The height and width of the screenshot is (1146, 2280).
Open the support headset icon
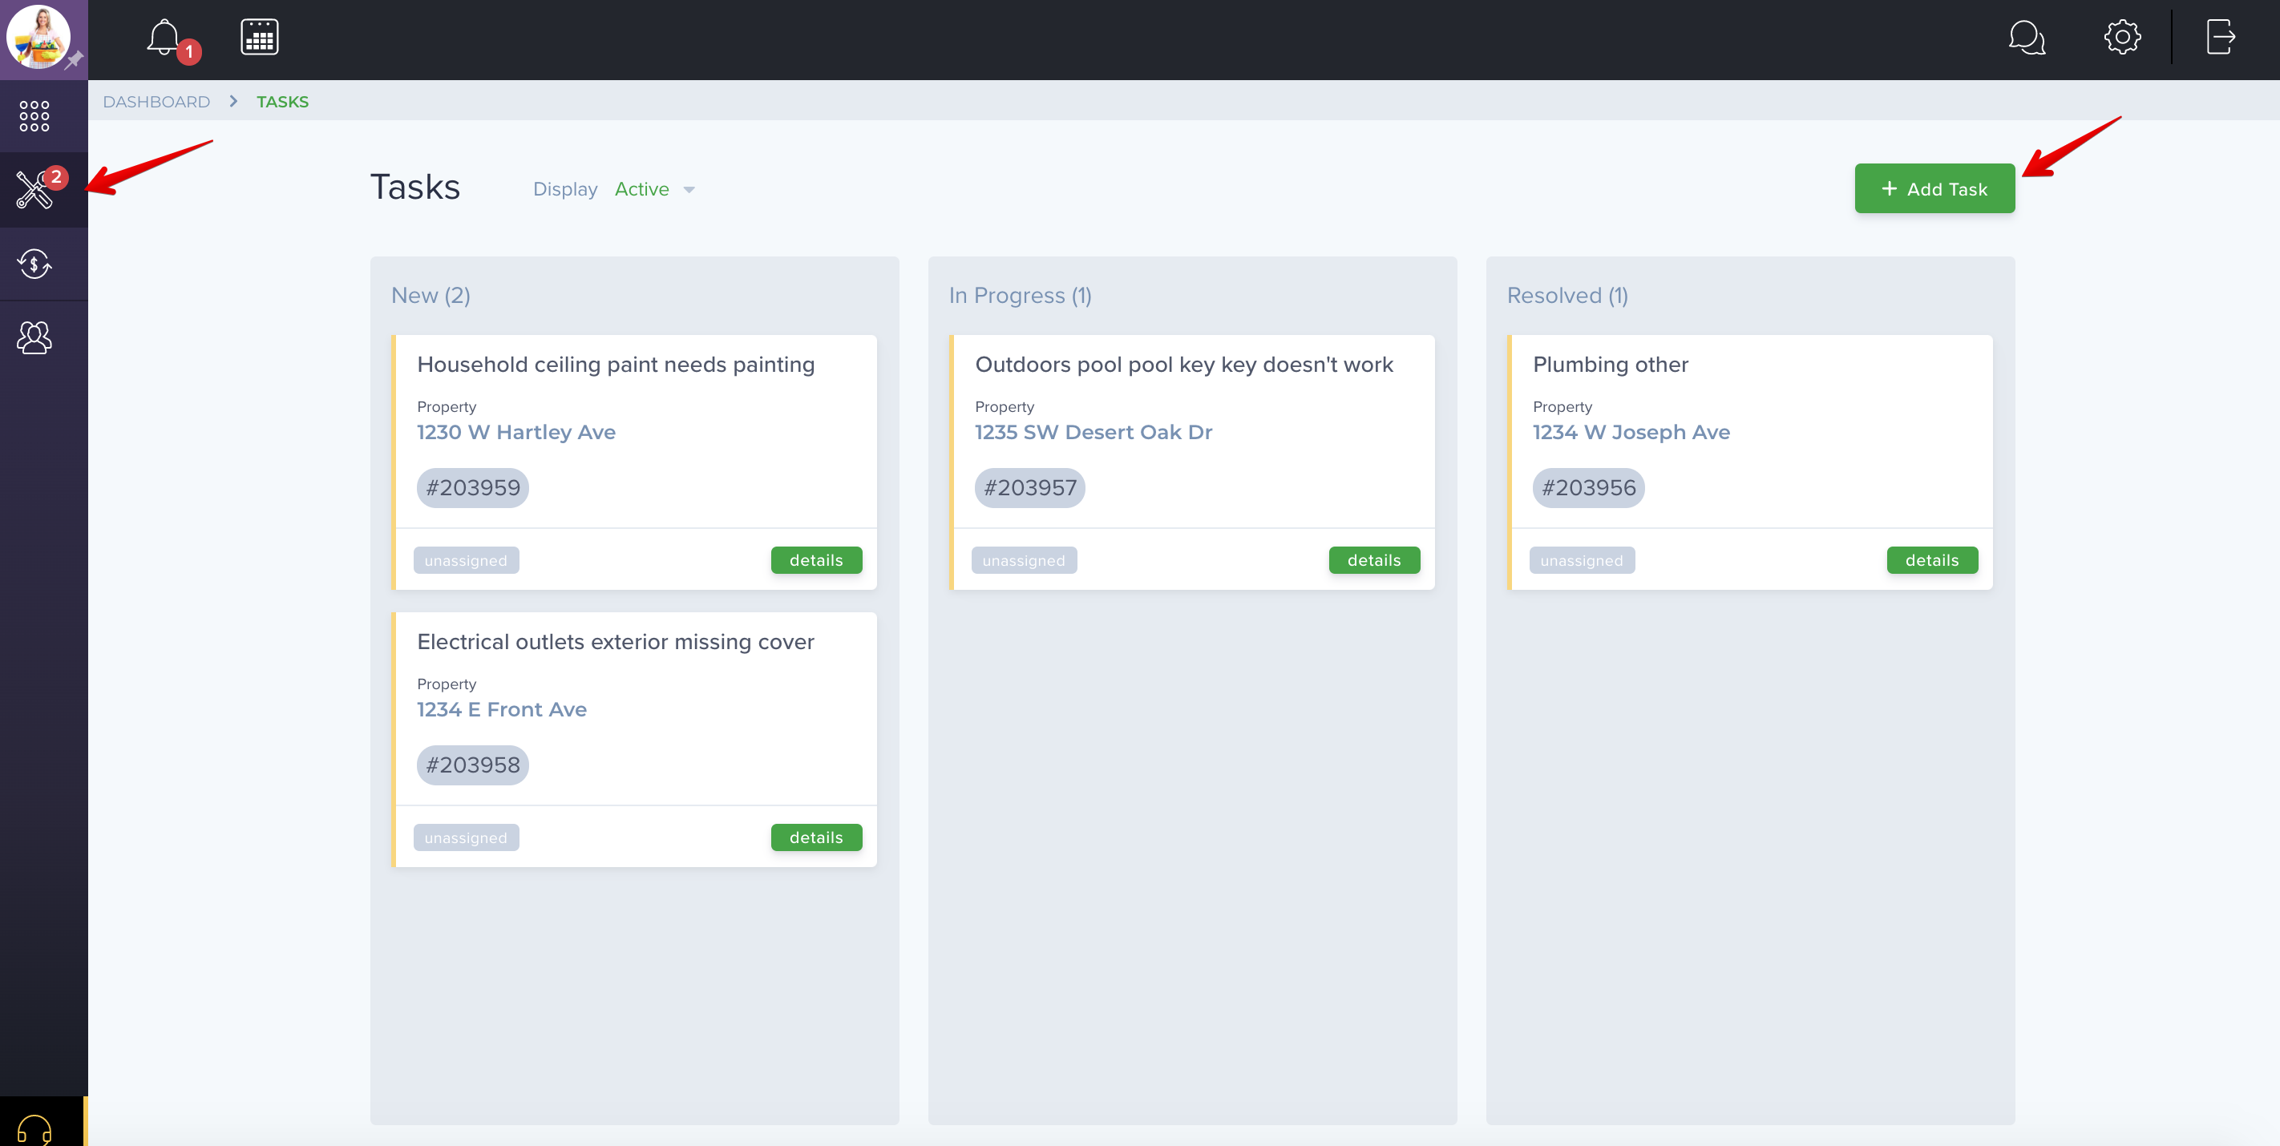(34, 1128)
